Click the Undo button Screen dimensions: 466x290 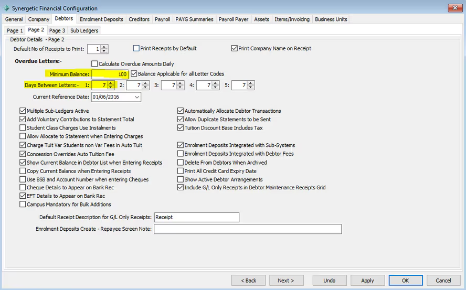click(329, 281)
